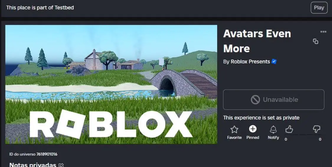Enable notifications with the Notify bell

pos(273,129)
